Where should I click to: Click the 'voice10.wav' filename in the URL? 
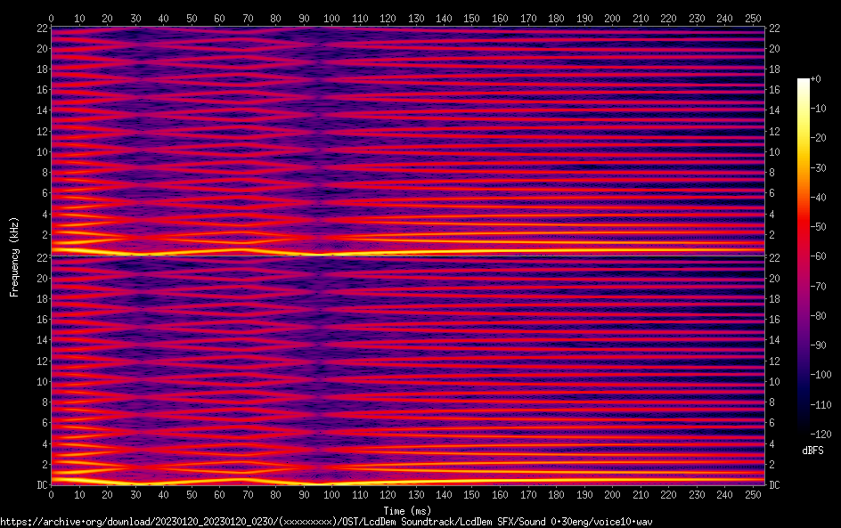click(x=623, y=521)
